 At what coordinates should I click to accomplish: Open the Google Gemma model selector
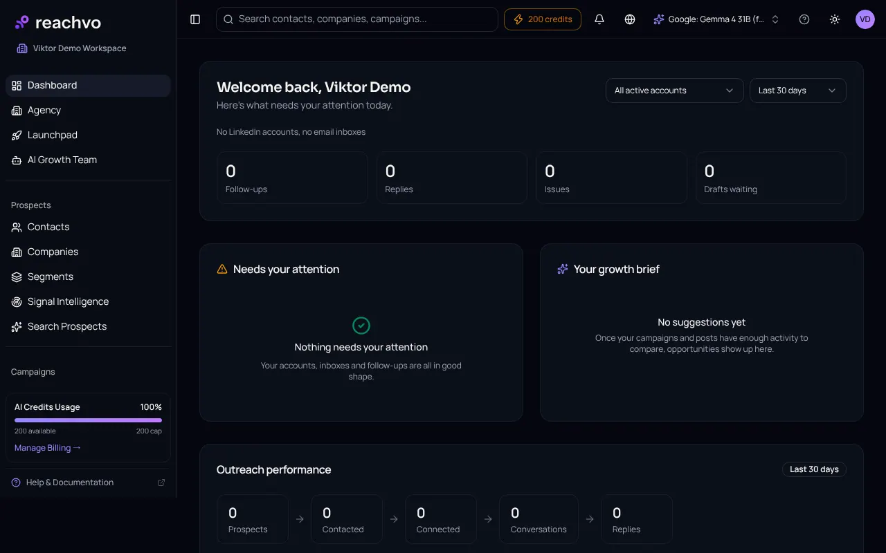(716, 19)
